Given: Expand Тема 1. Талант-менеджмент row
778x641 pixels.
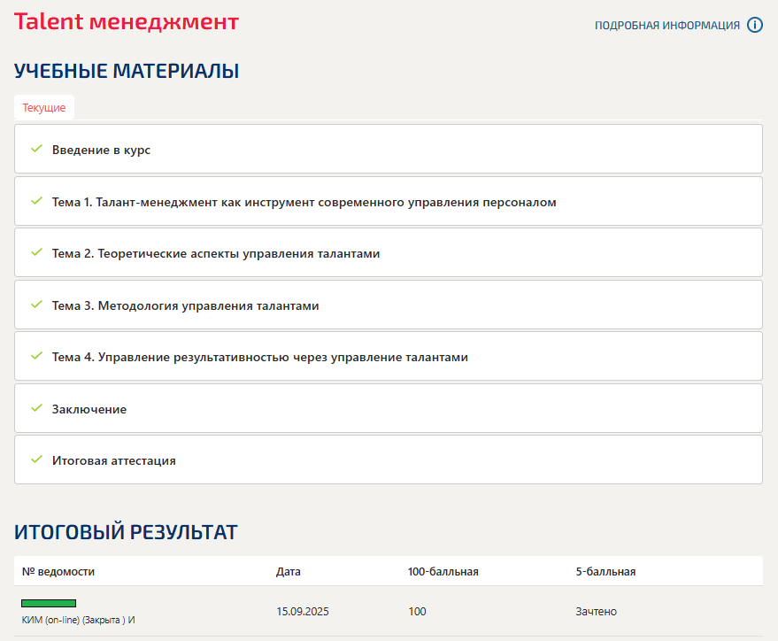Looking at the screenshot, I should (389, 201).
